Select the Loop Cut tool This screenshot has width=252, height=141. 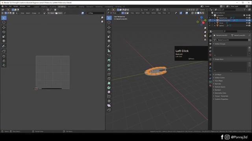(109, 74)
